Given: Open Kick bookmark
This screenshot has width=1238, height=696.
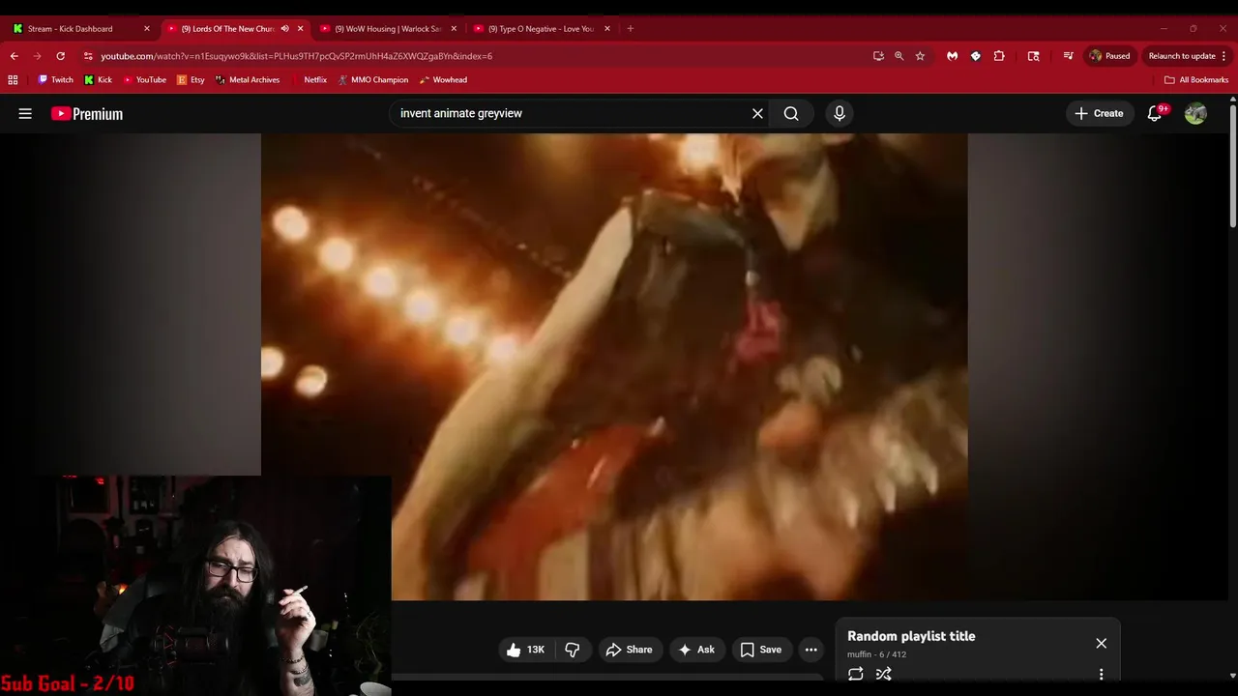Looking at the screenshot, I should (x=98, y=80).
